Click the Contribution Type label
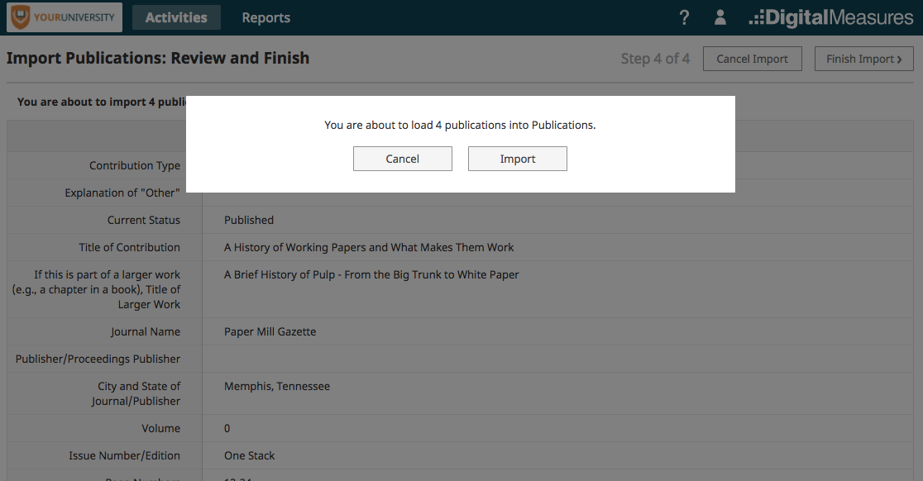The width and height of the screenshot is (923, 481). click(135, 166)
